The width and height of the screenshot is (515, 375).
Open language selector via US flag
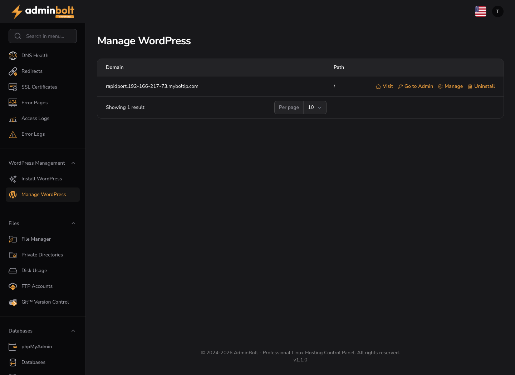(481, 11)
